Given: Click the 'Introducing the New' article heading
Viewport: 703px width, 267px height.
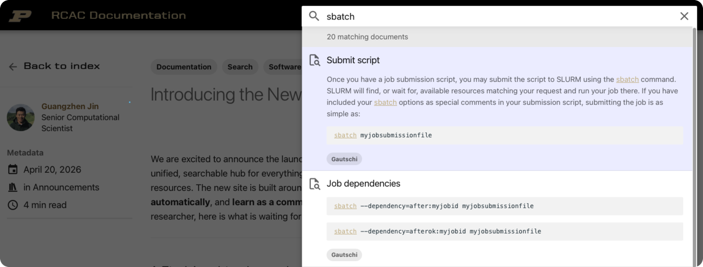Looking at the screenshot, I should pos(226,95).
